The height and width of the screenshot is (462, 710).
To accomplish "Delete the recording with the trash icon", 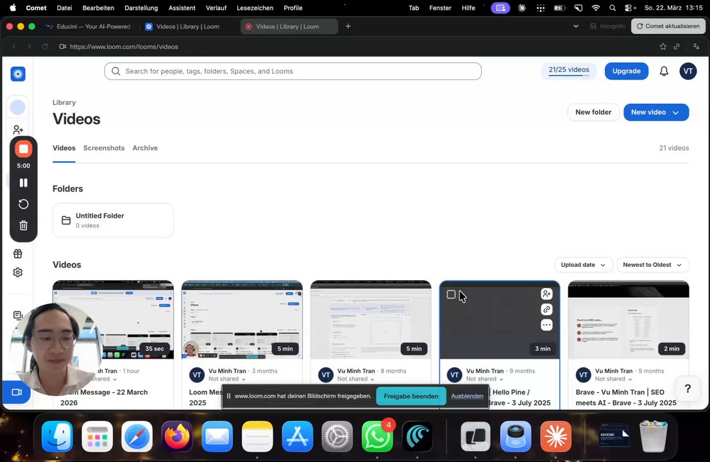I will (24, 225).
